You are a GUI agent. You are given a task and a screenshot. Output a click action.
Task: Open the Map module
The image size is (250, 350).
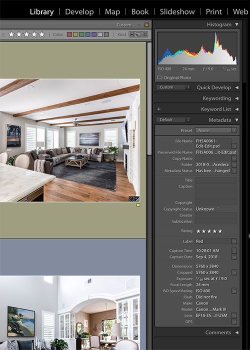112,11
